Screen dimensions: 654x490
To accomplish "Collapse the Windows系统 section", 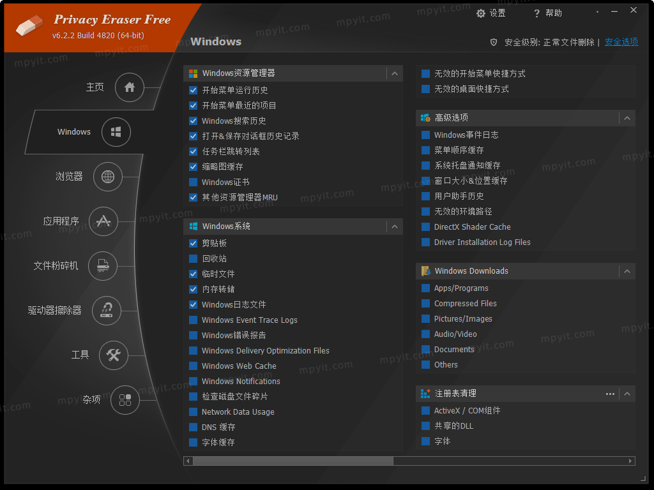I will [395, 226].
